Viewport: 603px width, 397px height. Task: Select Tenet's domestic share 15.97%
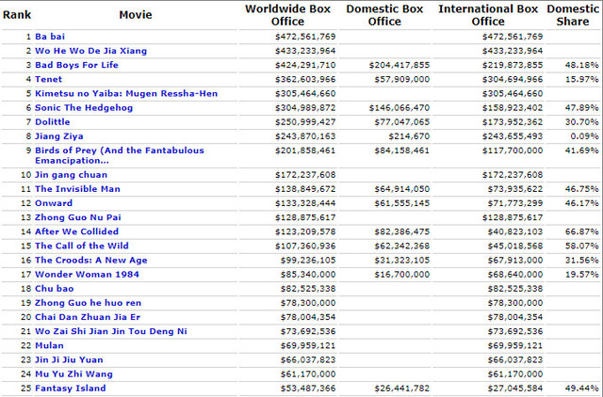pos(582,79)
